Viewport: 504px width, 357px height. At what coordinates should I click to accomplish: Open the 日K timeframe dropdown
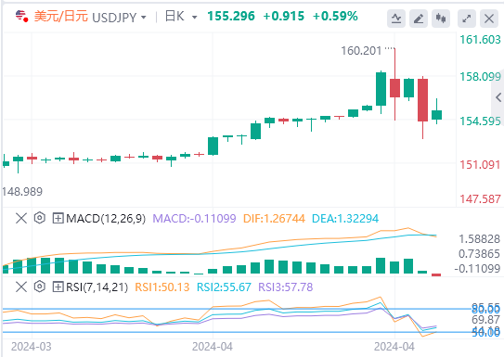[194, 18]
